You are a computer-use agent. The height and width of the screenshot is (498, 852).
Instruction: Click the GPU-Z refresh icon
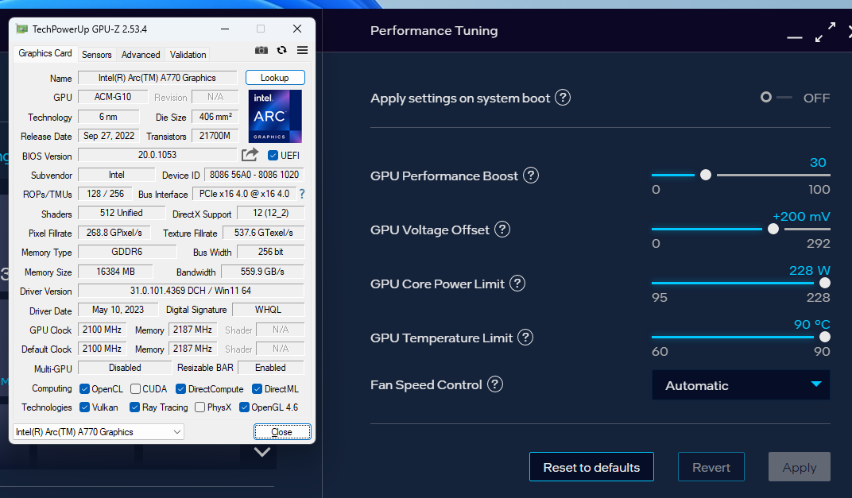(x=281, y=51)
